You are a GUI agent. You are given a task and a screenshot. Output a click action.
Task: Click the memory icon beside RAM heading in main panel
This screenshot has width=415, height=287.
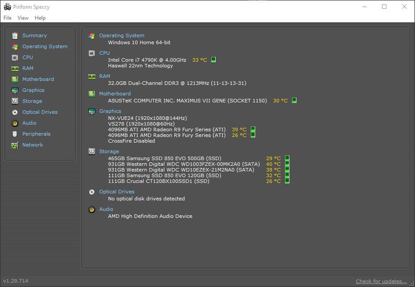click(x=92, y=77)
